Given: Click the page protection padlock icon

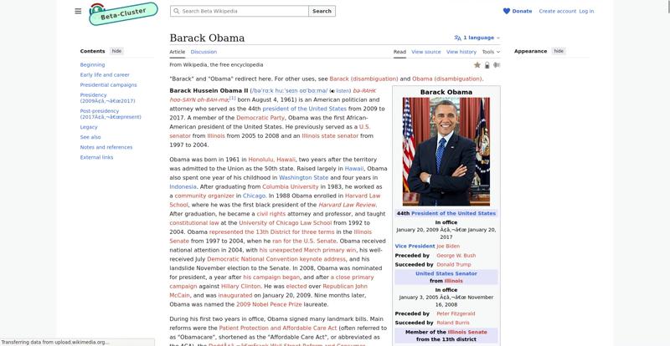Looking at the screenshot, I should (x=487, y=64).
